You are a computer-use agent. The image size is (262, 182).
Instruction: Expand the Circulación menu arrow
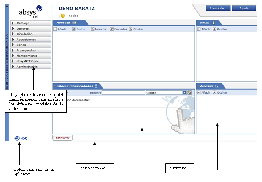click(13, 34)
